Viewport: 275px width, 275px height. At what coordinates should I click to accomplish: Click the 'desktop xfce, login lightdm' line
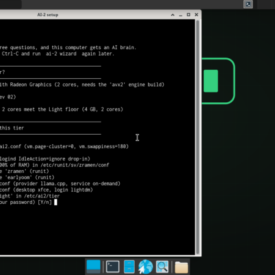[x=47, y=190]
